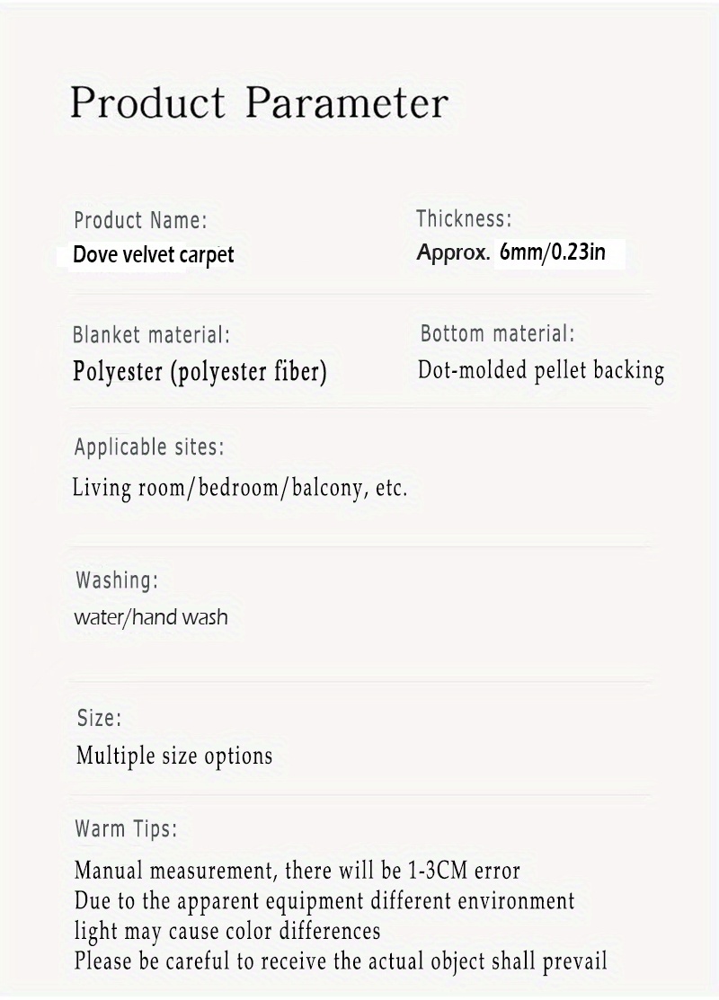Select the Blanket material label
719x1000 pixels.
click(x=151, y=335)
